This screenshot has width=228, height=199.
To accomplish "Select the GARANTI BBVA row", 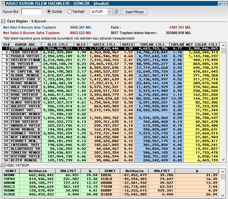I will [111, 68].
